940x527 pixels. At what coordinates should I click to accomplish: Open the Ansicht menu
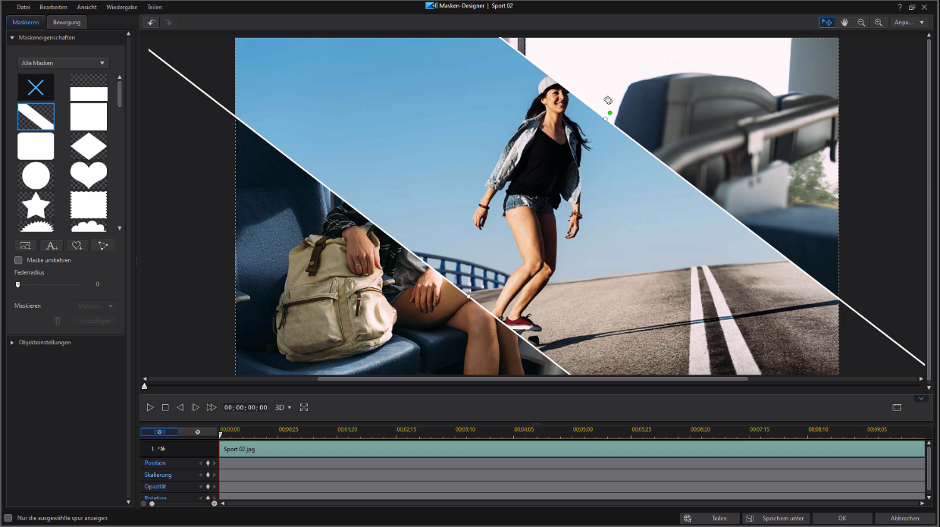point(86,7)
